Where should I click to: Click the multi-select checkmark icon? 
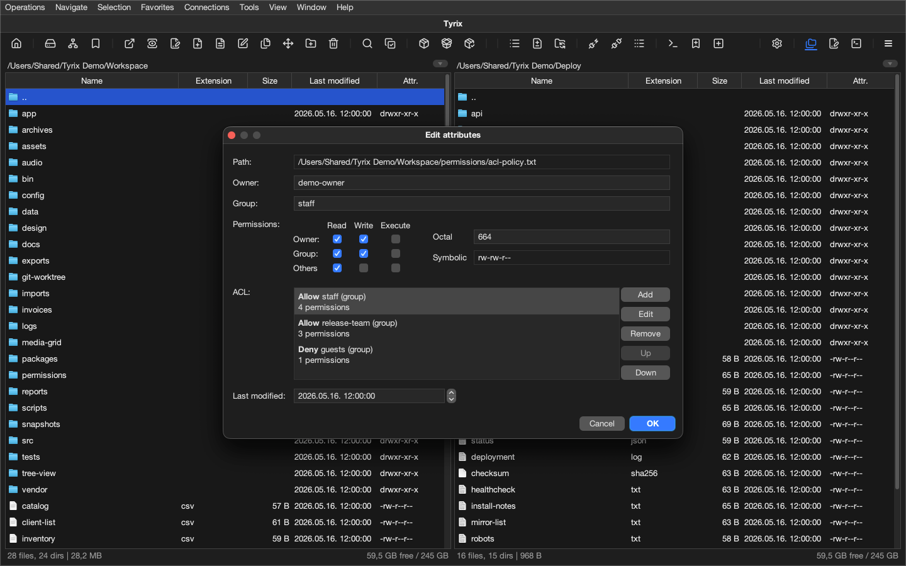tap(390, 43)
